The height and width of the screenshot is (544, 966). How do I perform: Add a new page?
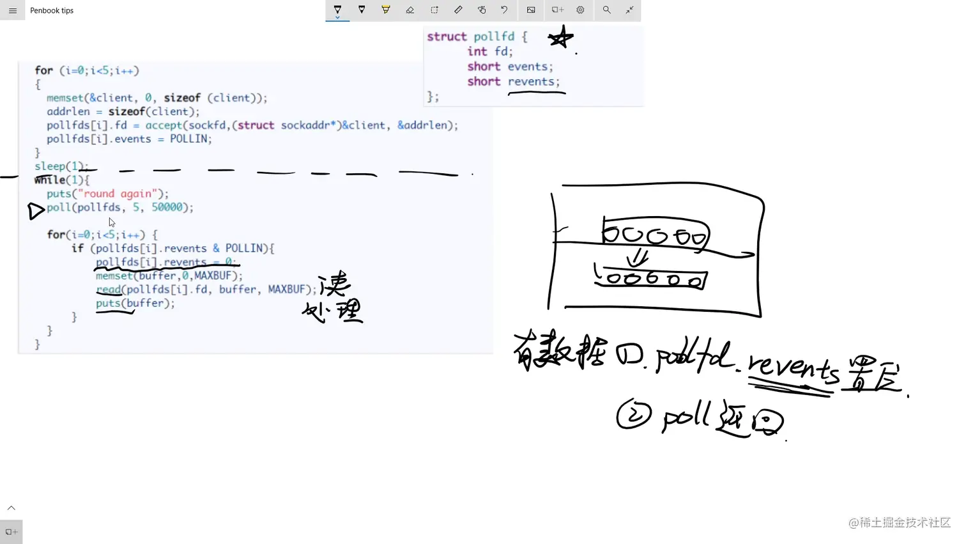pyautogui.click(x=556, y=10)
